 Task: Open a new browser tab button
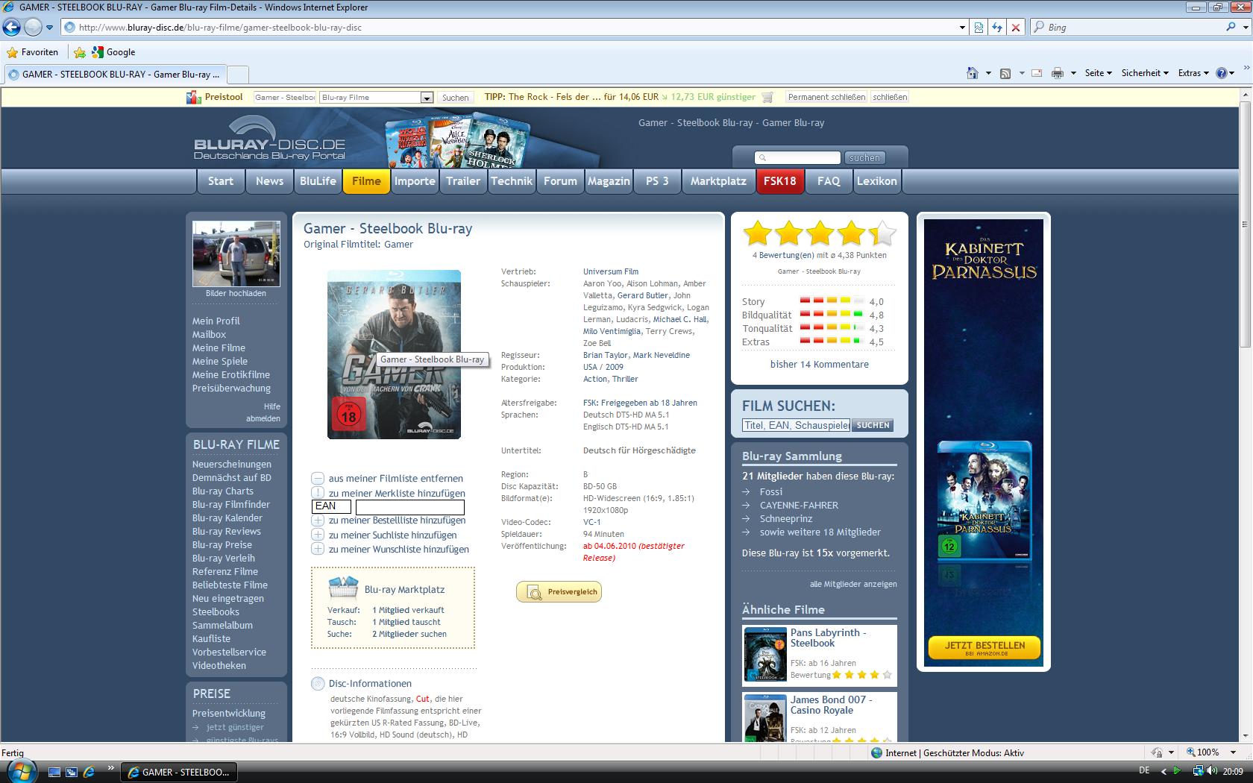(237, 75)
